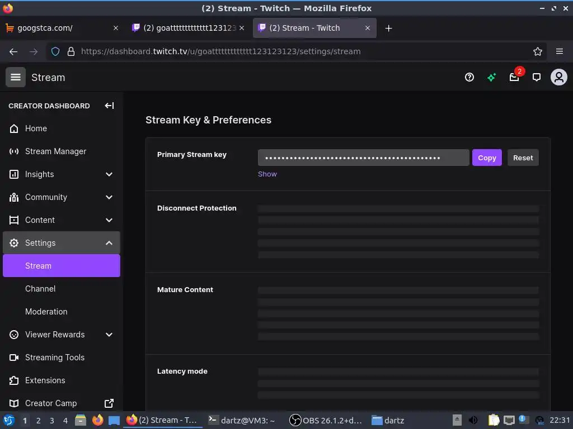Collapse the Settings section
Screen dimensions: 573x429
(62, 243)
